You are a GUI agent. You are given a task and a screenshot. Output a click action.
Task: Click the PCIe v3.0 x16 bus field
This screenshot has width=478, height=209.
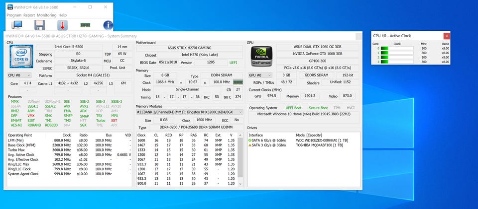(318, 68)
